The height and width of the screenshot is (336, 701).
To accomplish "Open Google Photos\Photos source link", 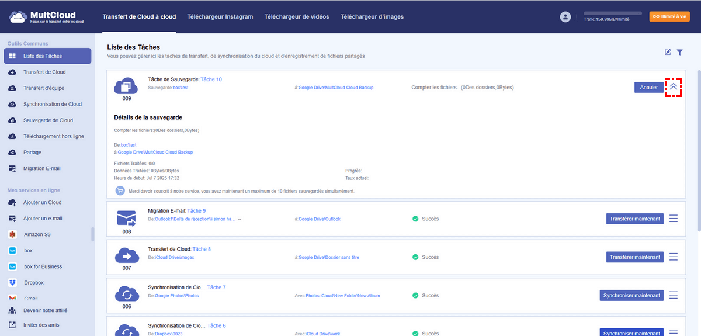I will coord(177,296).
